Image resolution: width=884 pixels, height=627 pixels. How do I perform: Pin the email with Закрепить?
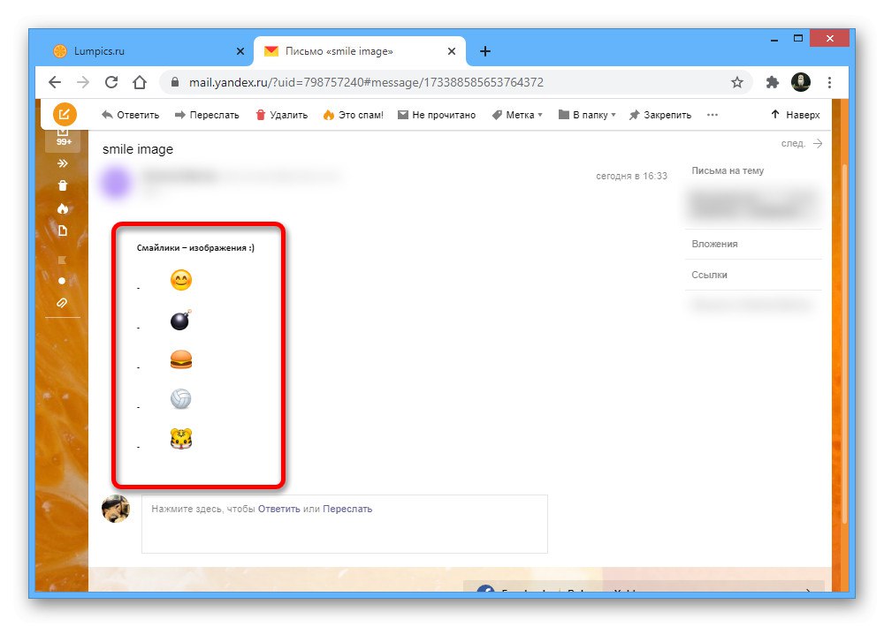coord(660,115)
